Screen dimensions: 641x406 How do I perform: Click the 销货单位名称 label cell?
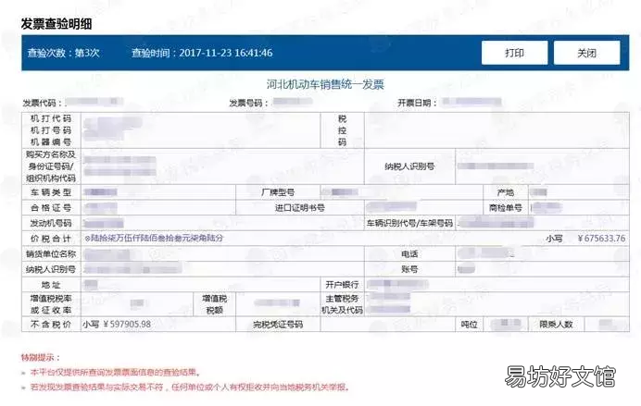point(51,253)
